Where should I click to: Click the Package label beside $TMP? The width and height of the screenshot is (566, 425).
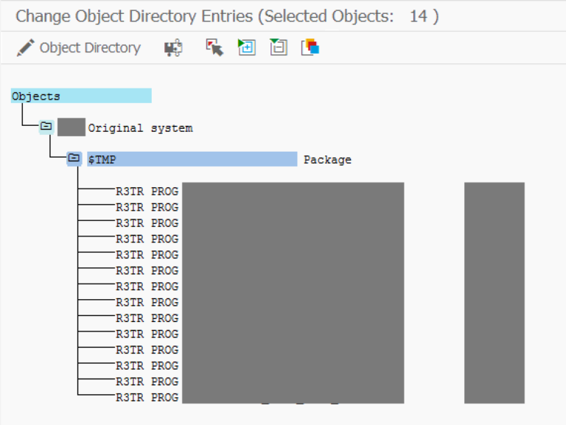click(x=327, y=159)
